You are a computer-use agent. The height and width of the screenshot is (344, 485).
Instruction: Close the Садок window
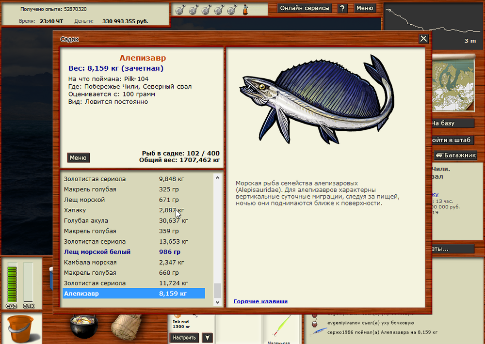(423, 39)
